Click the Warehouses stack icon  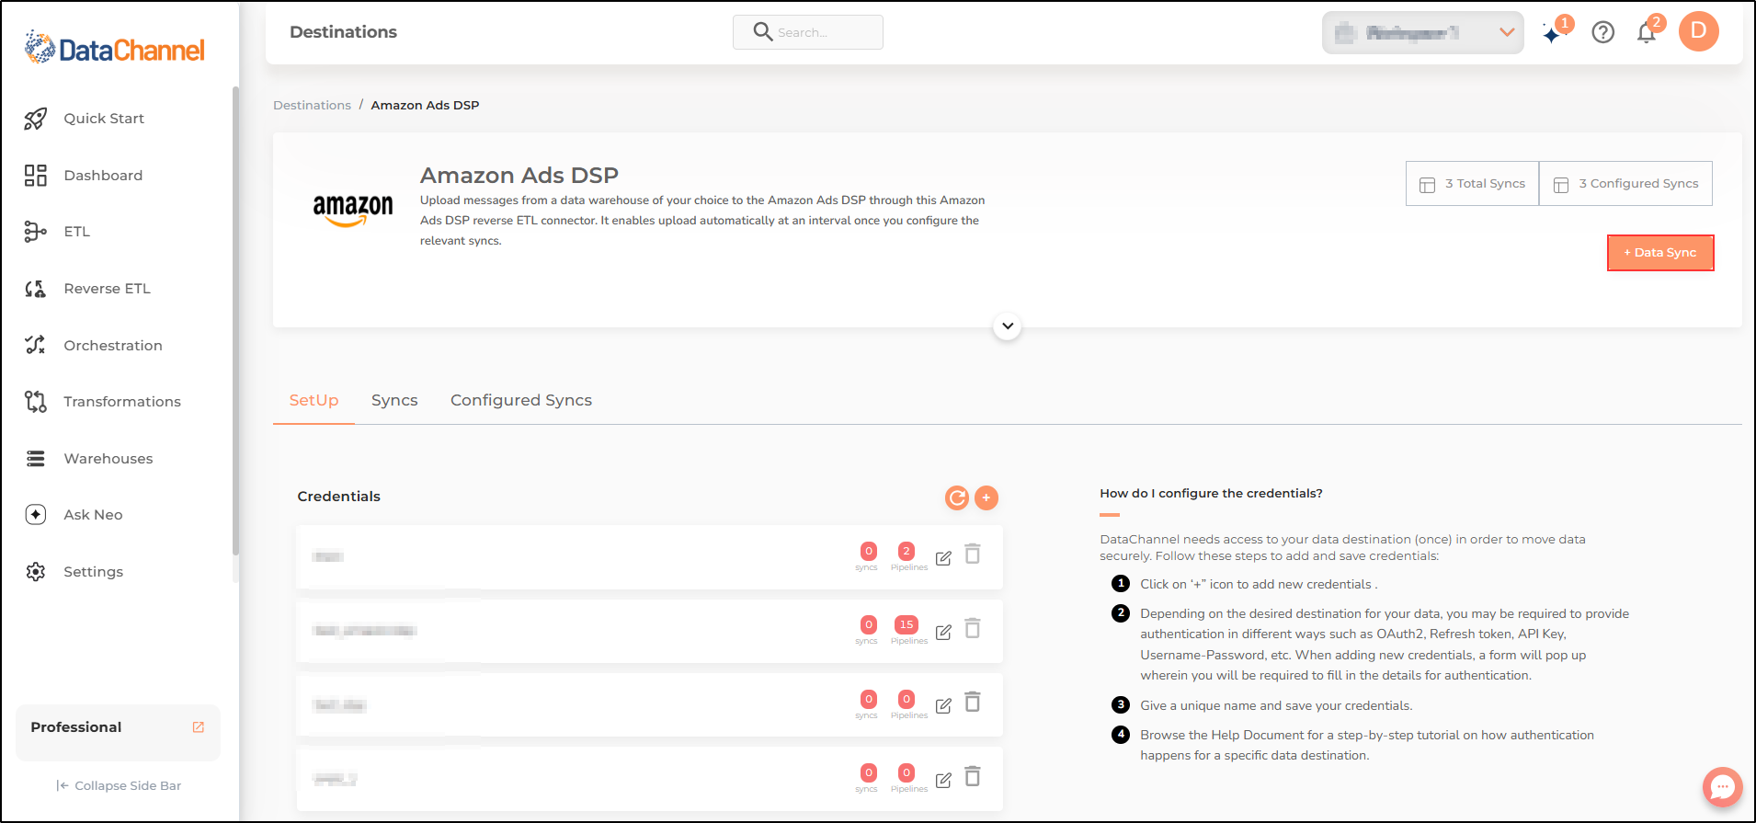point(36,458)
